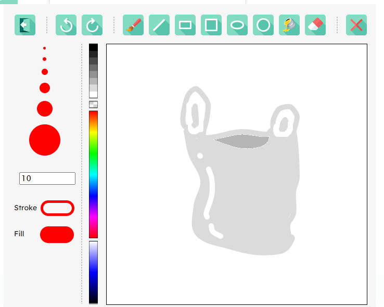Select the paintbrush tool
The image size is (384, 307).
click(x=133, y=25)
